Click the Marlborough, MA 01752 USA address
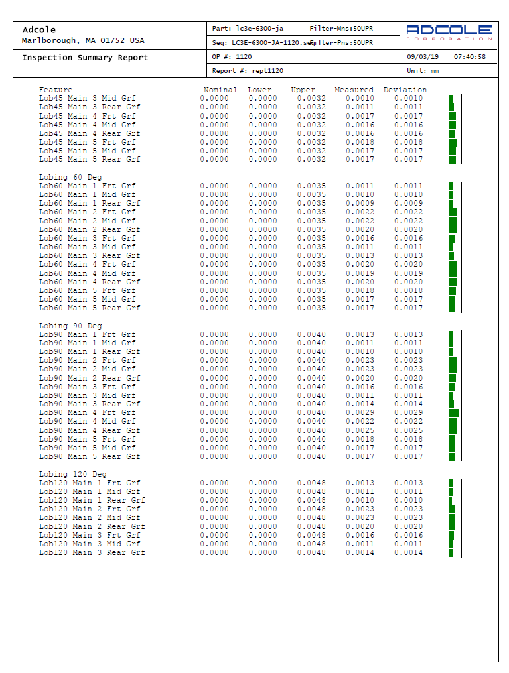Image resolution: width=509 pixels, height=673 pixels. [x=83, y=41]
